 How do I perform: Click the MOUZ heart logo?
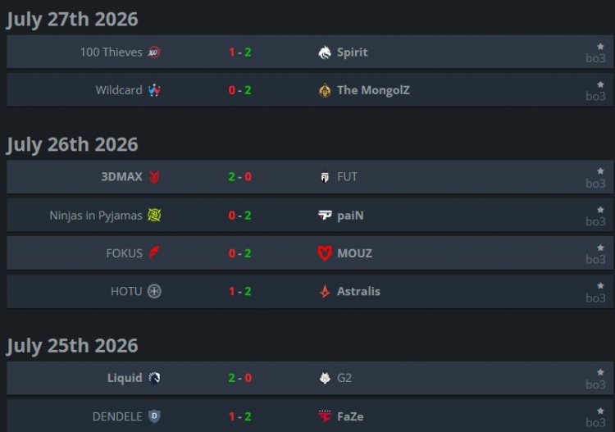click(325, 253)
